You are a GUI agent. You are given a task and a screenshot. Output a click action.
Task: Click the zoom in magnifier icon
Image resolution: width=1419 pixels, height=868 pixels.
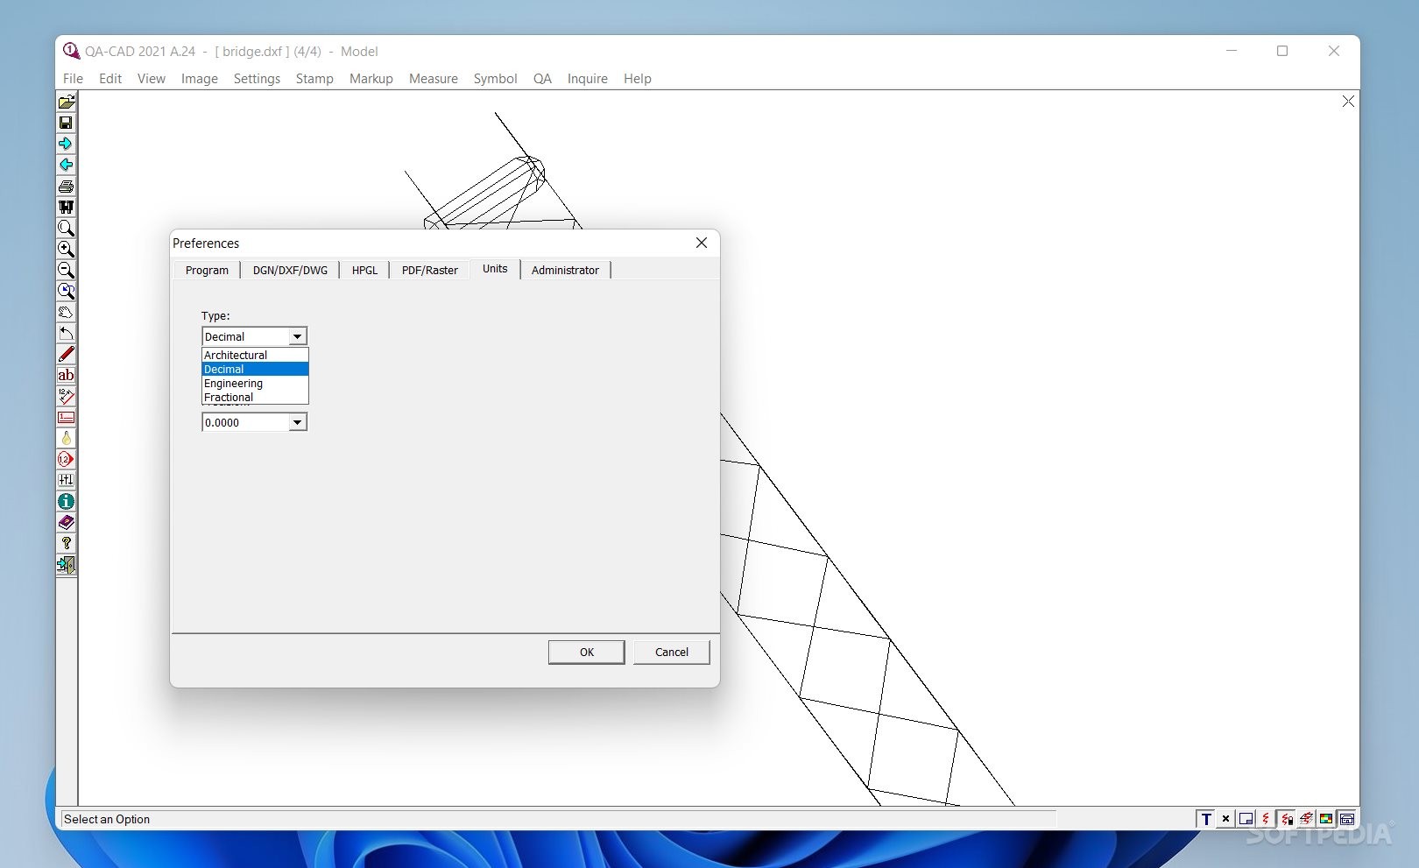66,249
